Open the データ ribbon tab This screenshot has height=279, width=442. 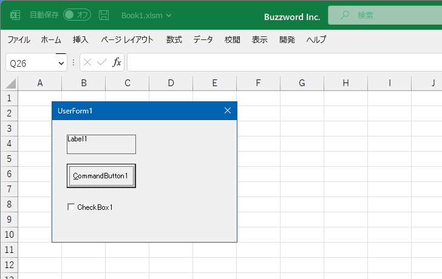point(203,39)
